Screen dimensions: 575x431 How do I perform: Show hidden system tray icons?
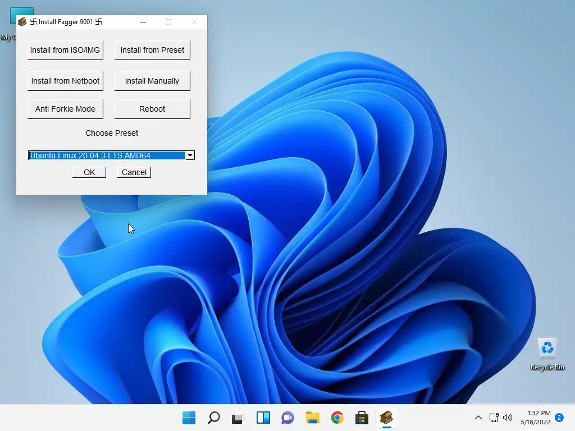tap(478, 418)
